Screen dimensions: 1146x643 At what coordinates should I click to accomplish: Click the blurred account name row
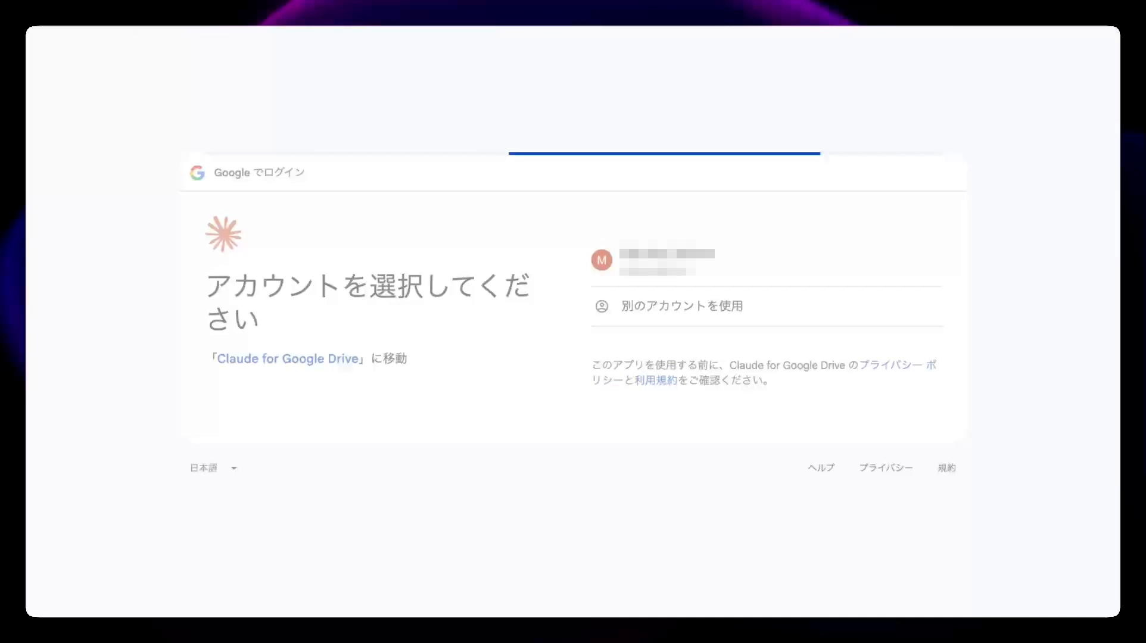667,254
